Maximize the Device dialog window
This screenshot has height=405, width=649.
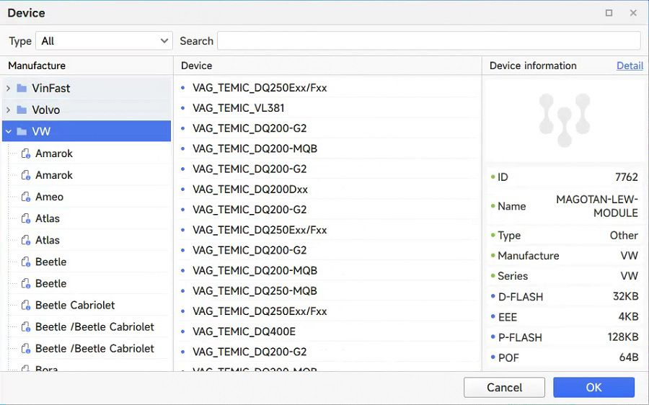609,13
